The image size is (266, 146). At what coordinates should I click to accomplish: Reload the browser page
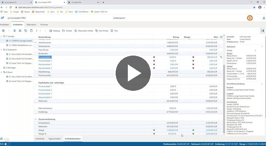click(x=10, y=7)
